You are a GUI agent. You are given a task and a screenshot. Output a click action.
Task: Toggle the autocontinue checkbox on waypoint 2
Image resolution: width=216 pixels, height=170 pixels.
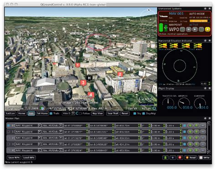pos(185,138)
